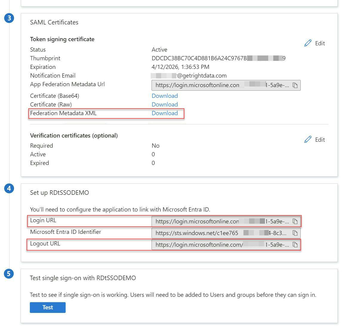Copy the Microsoft Entra ID Identifier
This screenshot has height=332, width=361.
[x=295, y=233]
